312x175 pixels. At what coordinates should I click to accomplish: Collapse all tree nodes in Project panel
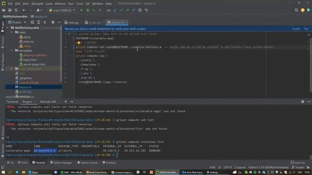[45, 22]
